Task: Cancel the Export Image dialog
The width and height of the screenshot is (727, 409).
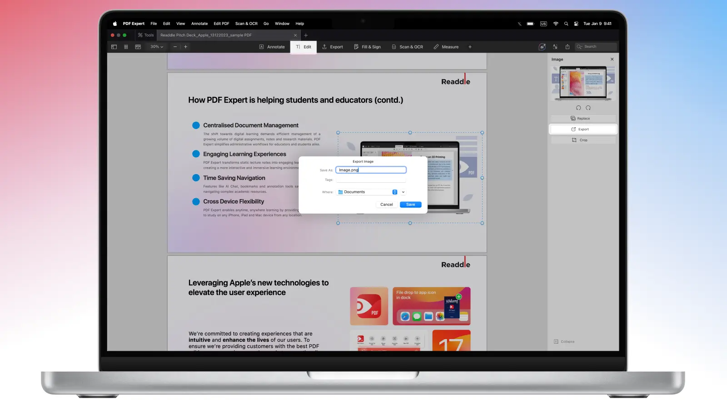Action: pyautogui.click(x=387, y=204)
